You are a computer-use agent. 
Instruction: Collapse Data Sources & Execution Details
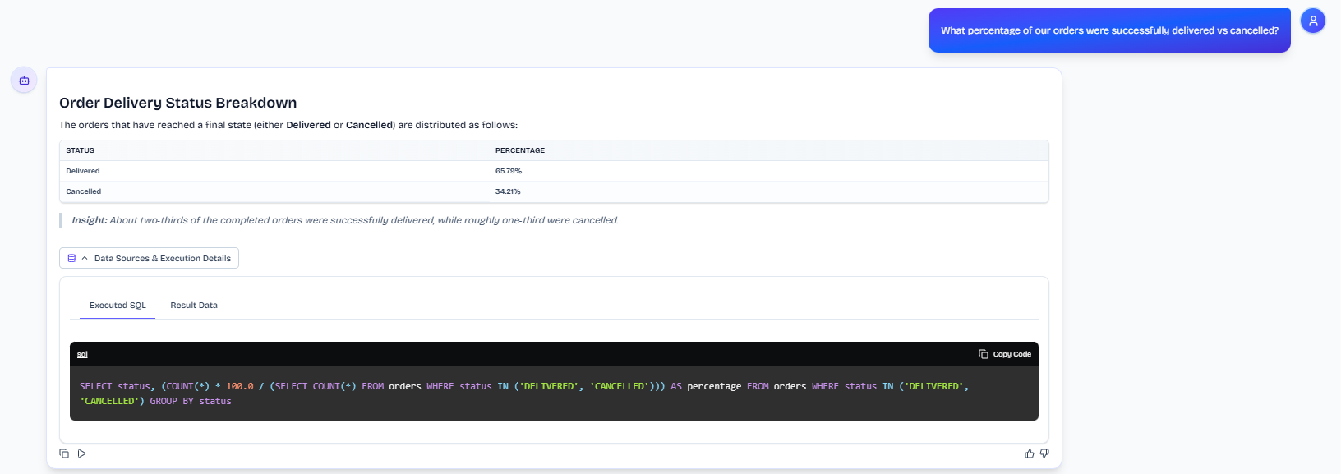pos(149,258)
